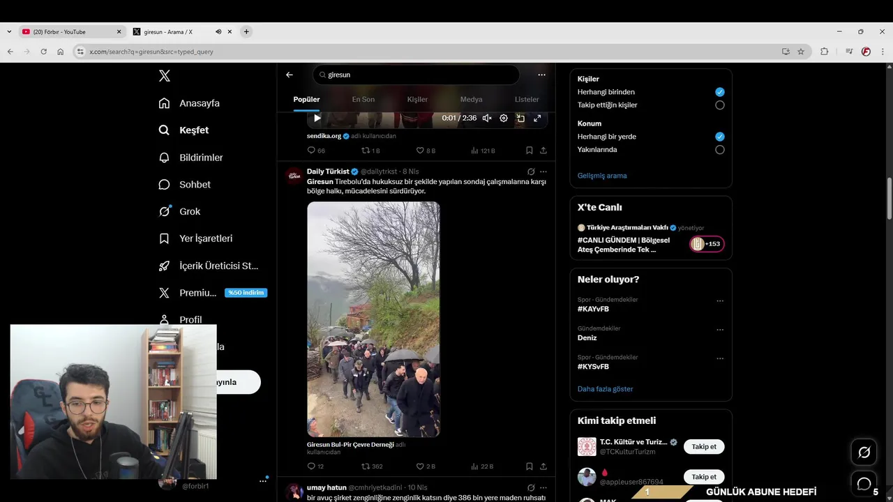The image size is (893, 502).
Task: Like the sendika.org post (8 B)
Action: click(x=426, y=151)
